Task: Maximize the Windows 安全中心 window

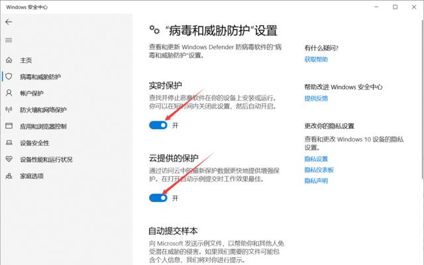Action: click(395, 7)
